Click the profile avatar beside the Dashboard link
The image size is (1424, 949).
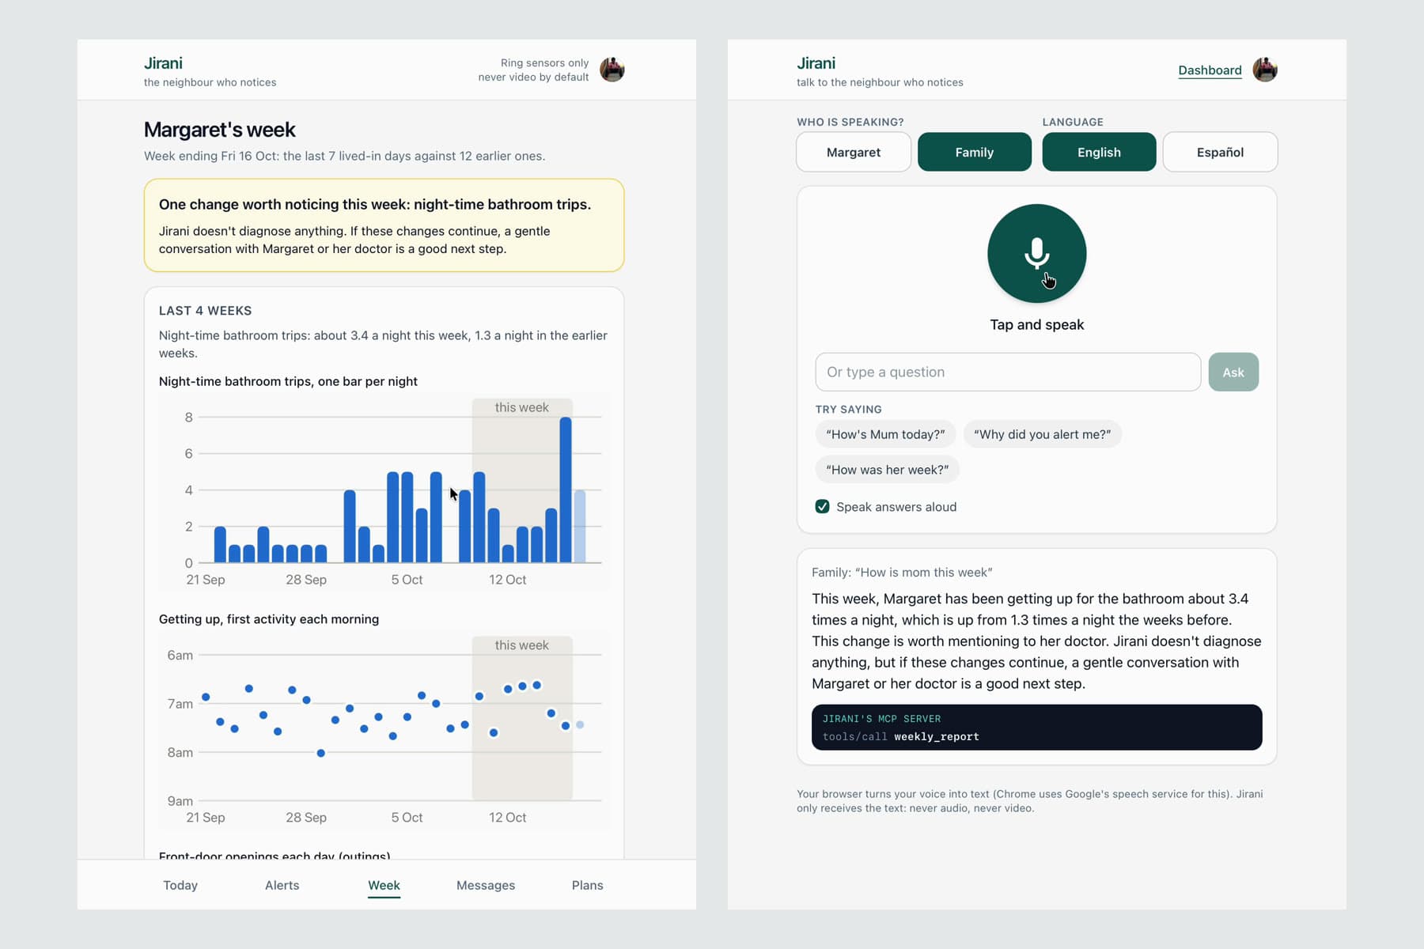click(x=1265, y=70)
